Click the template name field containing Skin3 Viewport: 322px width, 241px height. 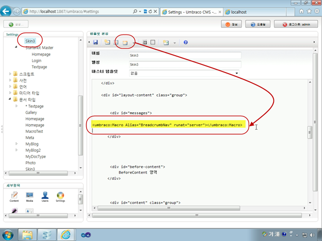click(185, 55)
